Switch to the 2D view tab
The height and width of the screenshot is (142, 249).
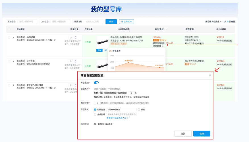pos(99,50)
